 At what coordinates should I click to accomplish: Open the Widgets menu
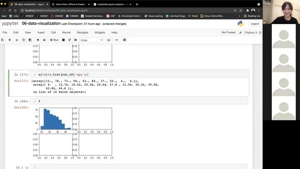point(100,32)
